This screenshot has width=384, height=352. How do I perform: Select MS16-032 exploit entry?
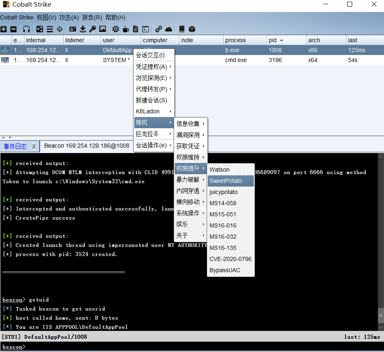click(231, 237)
